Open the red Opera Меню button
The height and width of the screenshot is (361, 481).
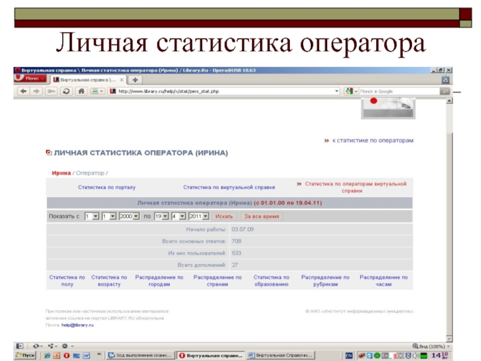[29, 79]
